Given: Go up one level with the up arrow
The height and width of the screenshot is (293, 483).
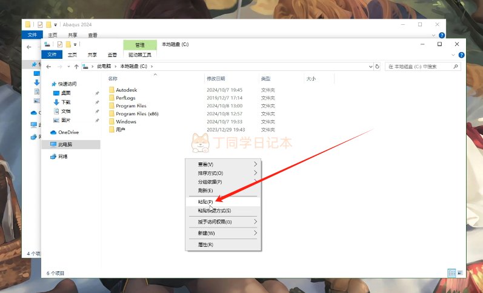Looking at the screenshot, I should pos(76,67).
